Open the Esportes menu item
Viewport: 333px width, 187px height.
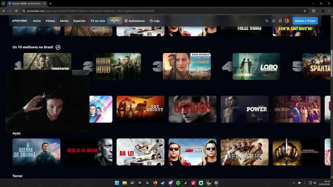click(79, 21)
